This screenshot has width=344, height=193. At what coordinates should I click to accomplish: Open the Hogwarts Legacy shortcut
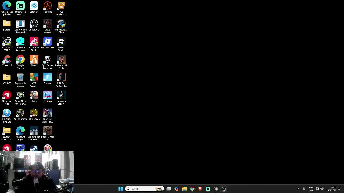[61, 98]
